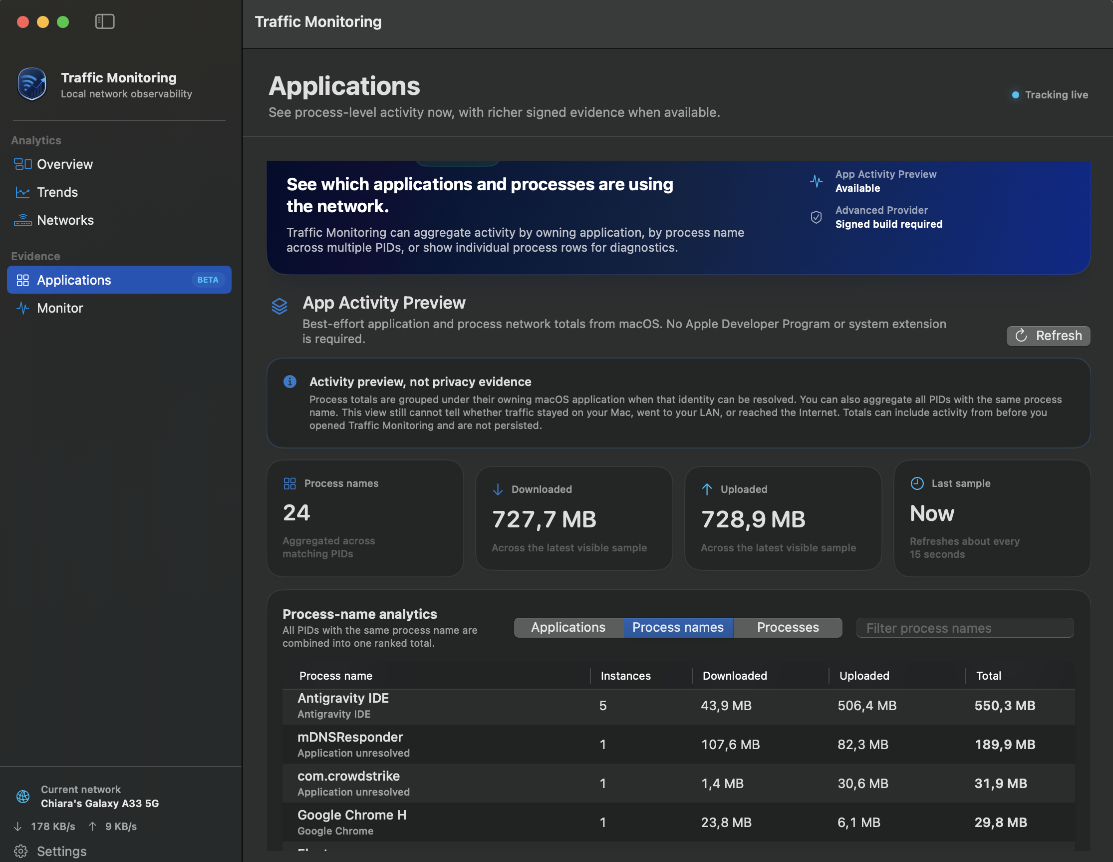Click the 9 KB/s upload rate
The width and height of the screenshot is (1113, 862).
(x=121, y=827)
